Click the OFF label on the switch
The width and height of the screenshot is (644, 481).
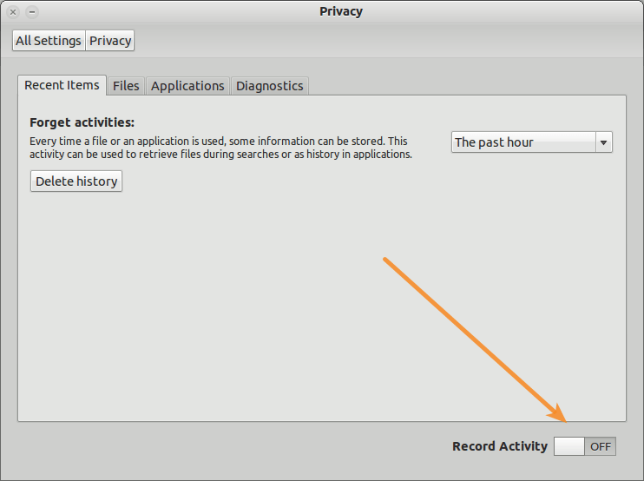point(601,446)
